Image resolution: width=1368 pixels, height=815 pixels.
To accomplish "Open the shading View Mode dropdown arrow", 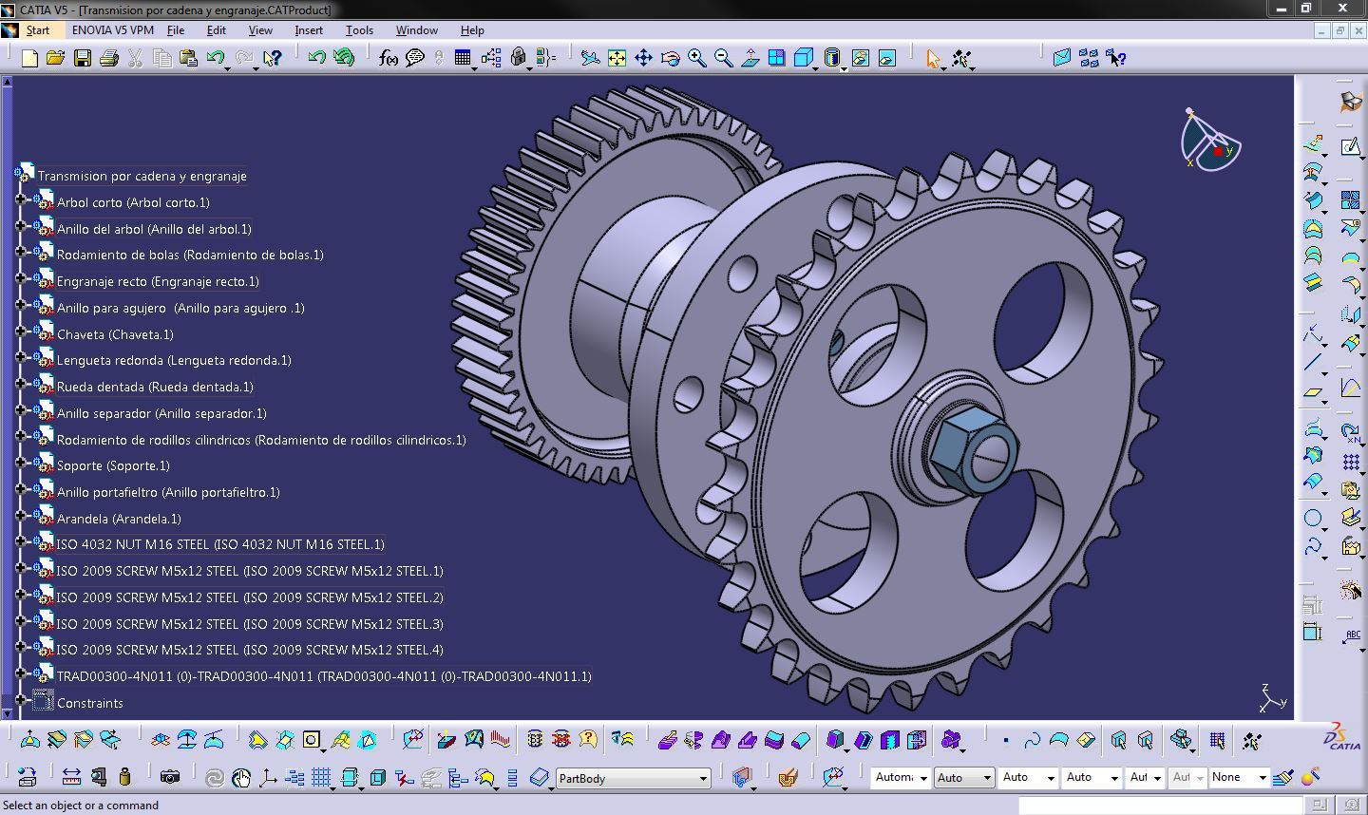I will click(x=844, y=68).
